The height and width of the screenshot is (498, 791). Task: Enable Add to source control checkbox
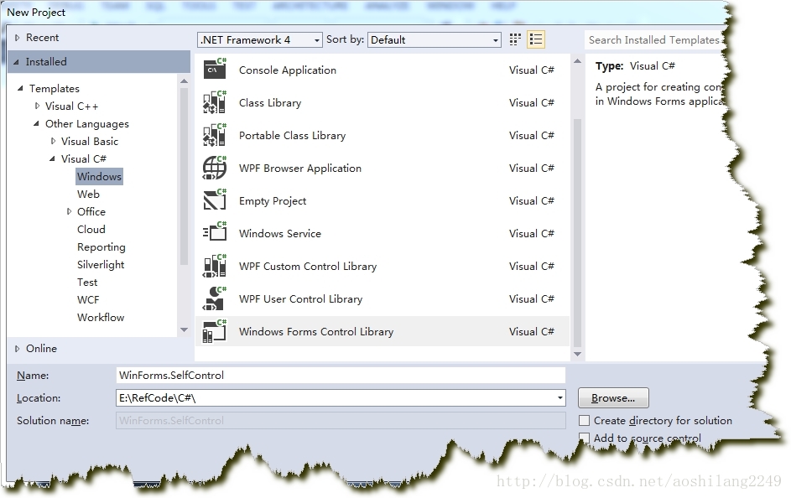584,438
